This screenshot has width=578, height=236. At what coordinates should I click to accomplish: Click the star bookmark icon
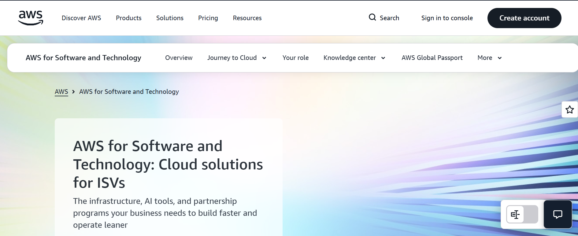tap(569, 109)
